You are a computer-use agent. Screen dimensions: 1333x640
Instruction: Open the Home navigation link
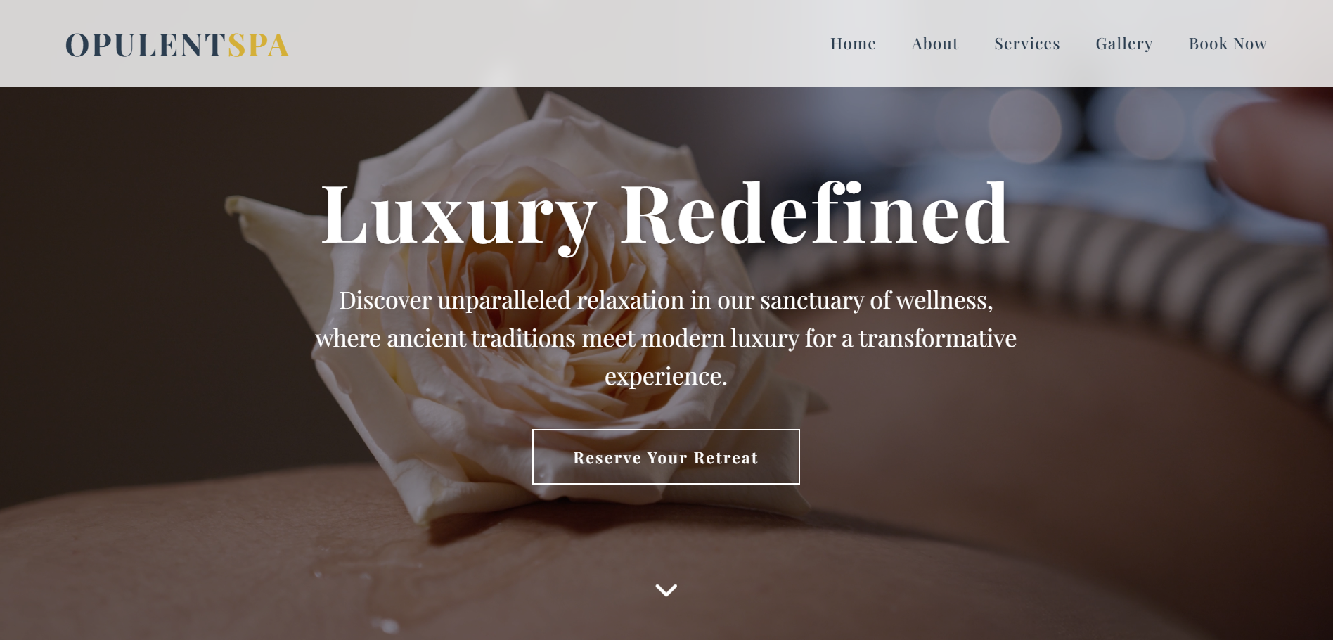853,44
